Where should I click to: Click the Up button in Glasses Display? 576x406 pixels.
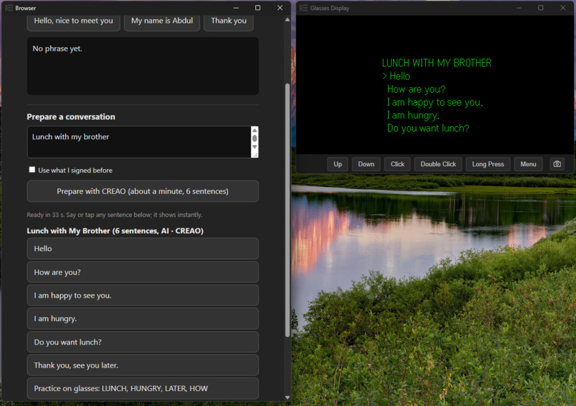(x=337, y=164)
